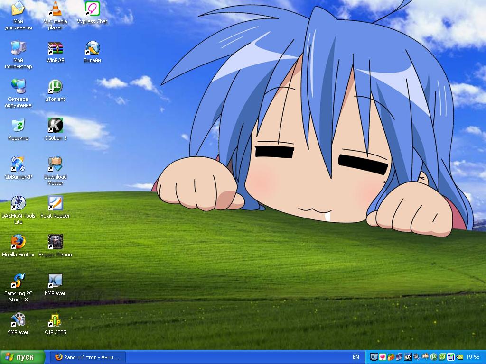
Task: Click the green µTorrent tray icon
Action: coord(434,357)
